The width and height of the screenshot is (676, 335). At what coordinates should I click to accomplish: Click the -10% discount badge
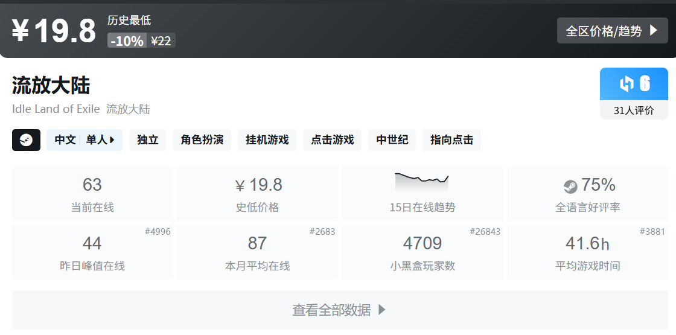127,40
